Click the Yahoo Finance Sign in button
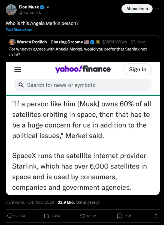 tap(137, 69)
